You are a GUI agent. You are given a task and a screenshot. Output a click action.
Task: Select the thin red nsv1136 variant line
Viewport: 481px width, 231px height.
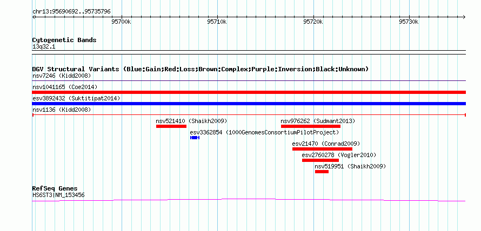coord(249,115)
